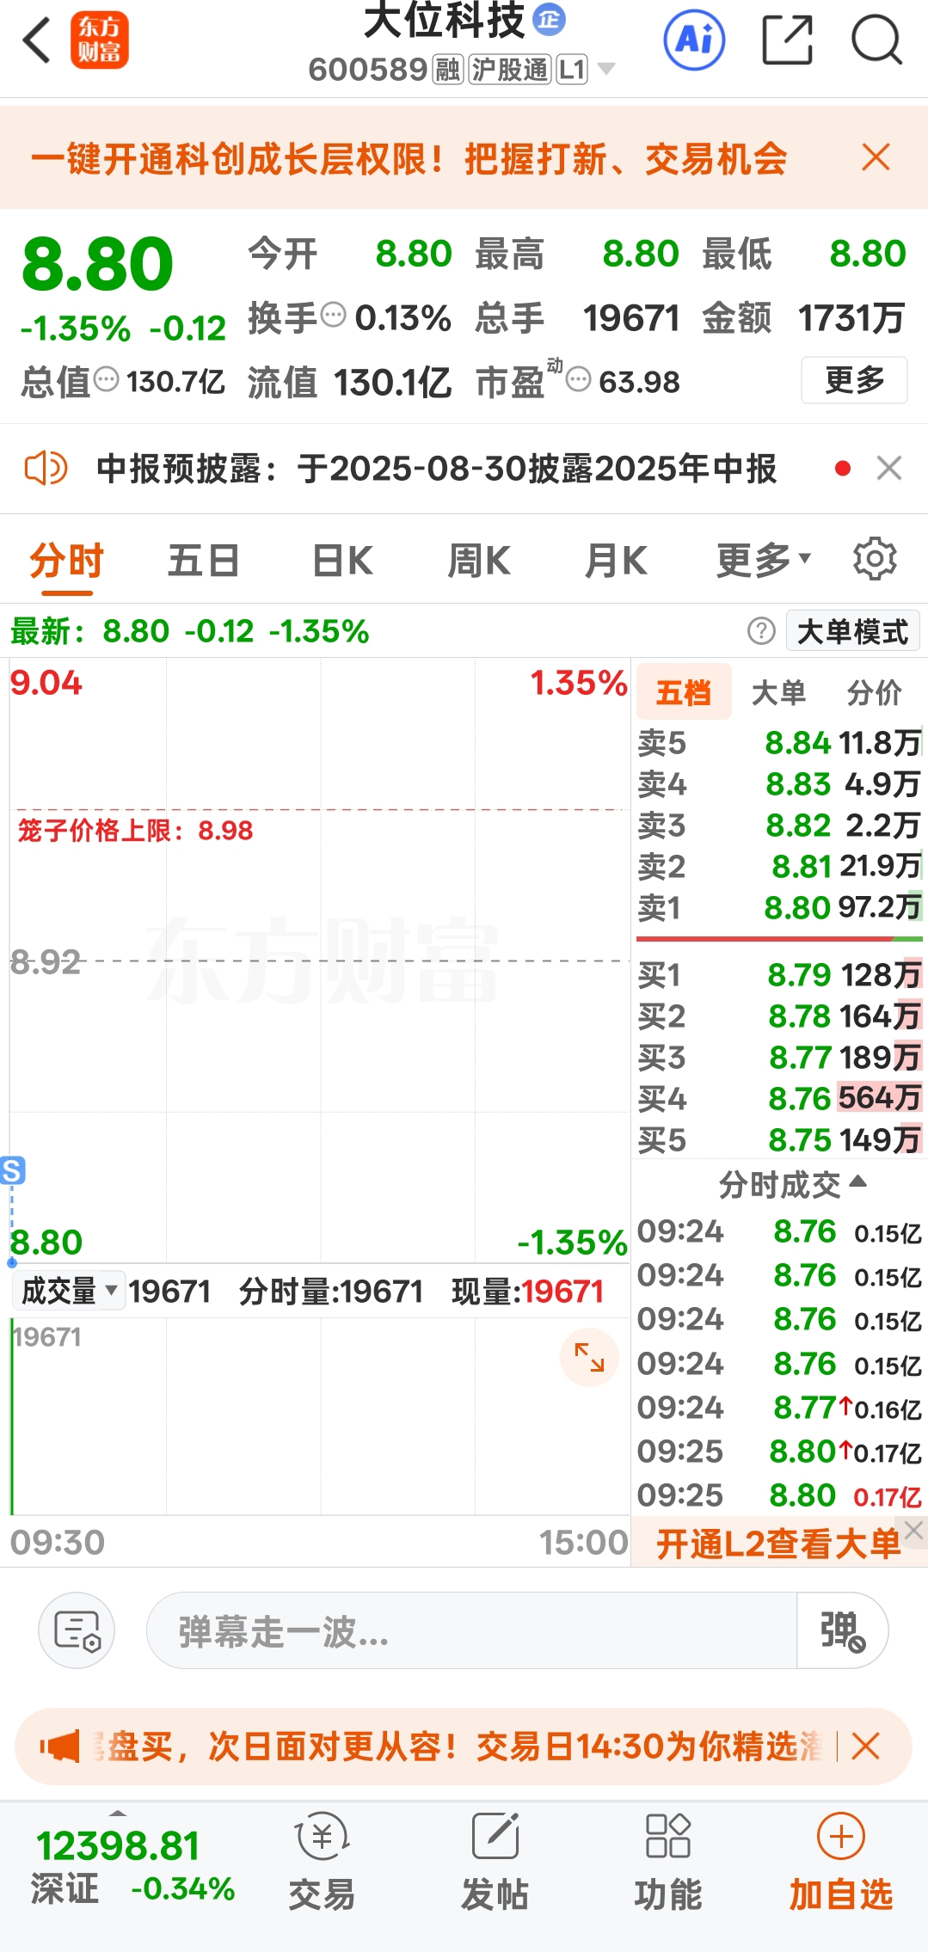Tap the L1 level tag

(x=572, y=69)
